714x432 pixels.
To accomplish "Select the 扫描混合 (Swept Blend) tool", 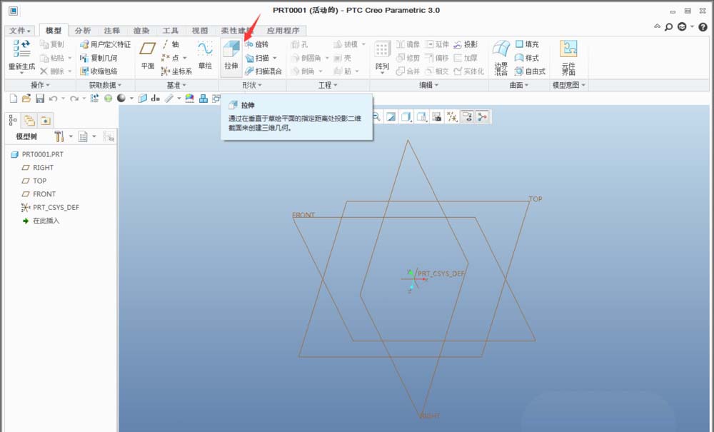I will 263,71.
